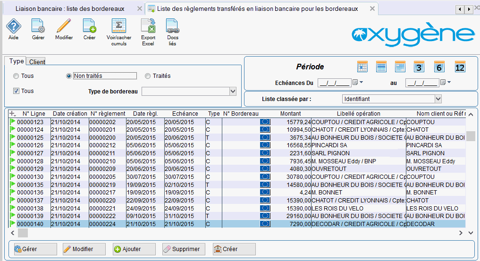
Task: Select the 3-month period calendar icon
Action: tap(419, 67)
